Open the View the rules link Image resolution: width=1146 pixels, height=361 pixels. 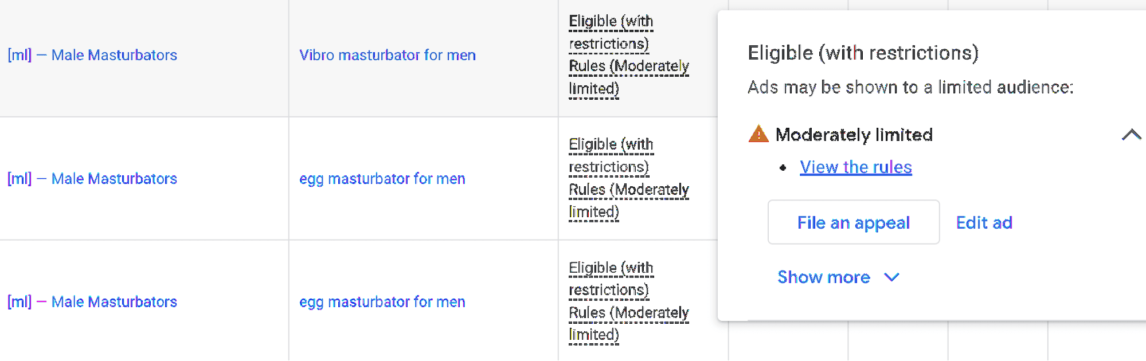(x=855, y=167)
